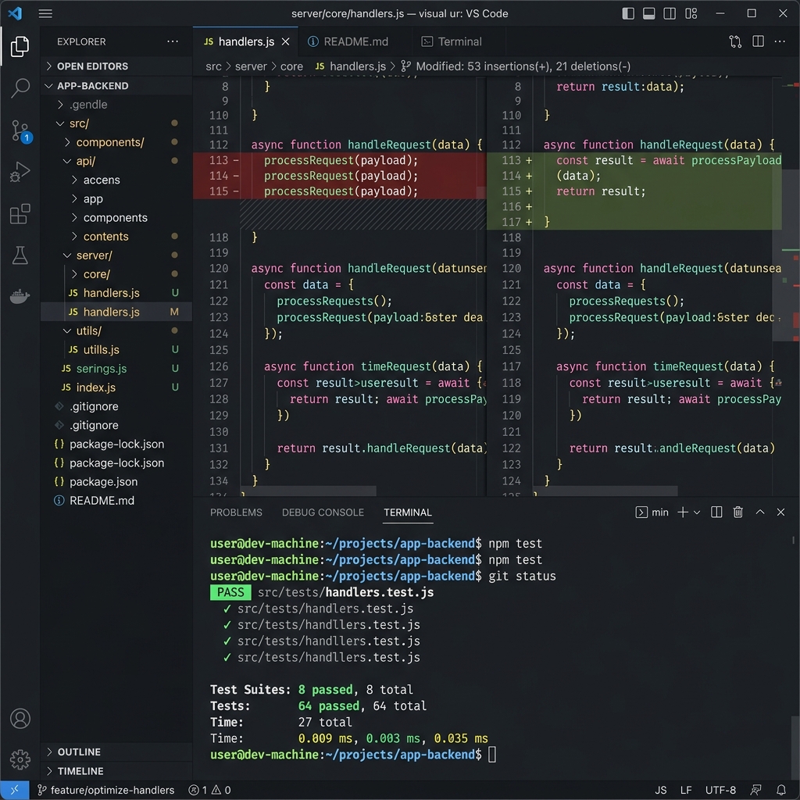
Task: Open index.js in the explorer
Action: tap(116, 387)
